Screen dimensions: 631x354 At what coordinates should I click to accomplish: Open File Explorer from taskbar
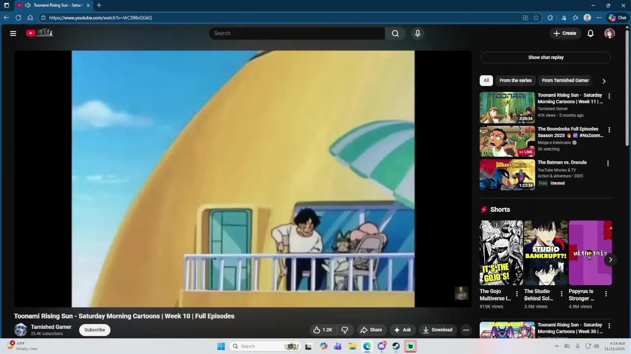tap(352, 346)
